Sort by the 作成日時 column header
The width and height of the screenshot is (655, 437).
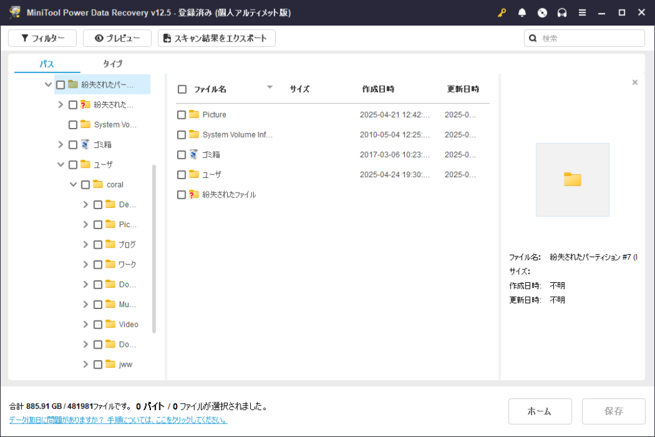click(378, 89)
